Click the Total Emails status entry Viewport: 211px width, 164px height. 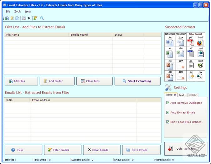click(x=42, y=160)
